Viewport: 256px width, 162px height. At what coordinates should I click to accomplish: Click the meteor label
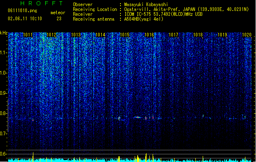click(58, 13)
